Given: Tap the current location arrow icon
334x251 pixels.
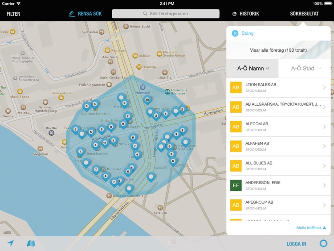Looking at the screenshot, I should (x=10, y=243).
